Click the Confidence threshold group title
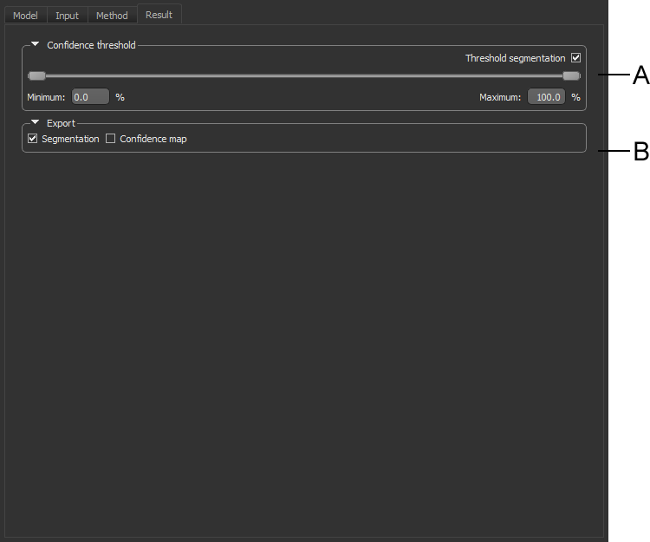Image resolution: width=650 pixels, height=542 pixels. coord(91,45)
